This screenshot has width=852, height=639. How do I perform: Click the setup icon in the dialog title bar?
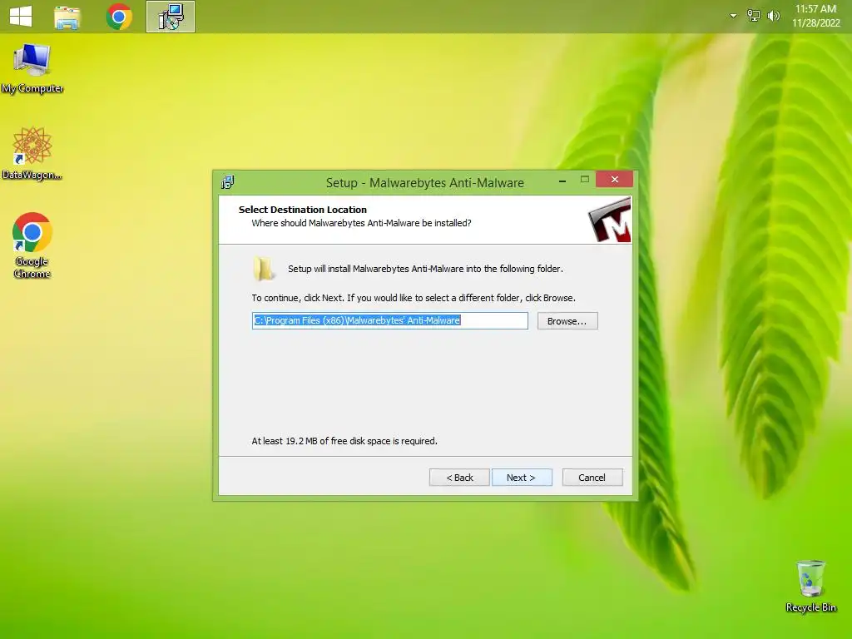(228, 182)
